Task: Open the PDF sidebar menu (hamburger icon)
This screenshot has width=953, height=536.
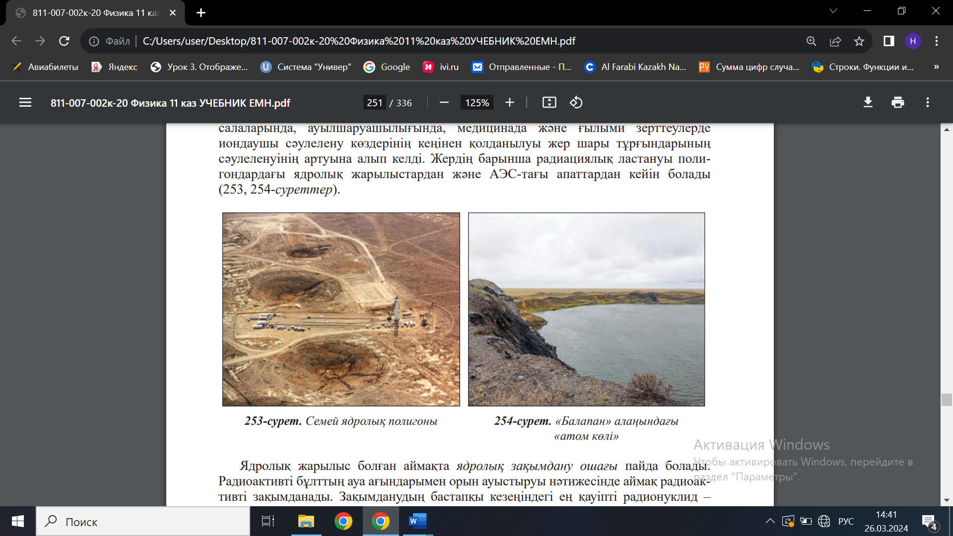Action: pyautogui.click(x=25, y=103)
